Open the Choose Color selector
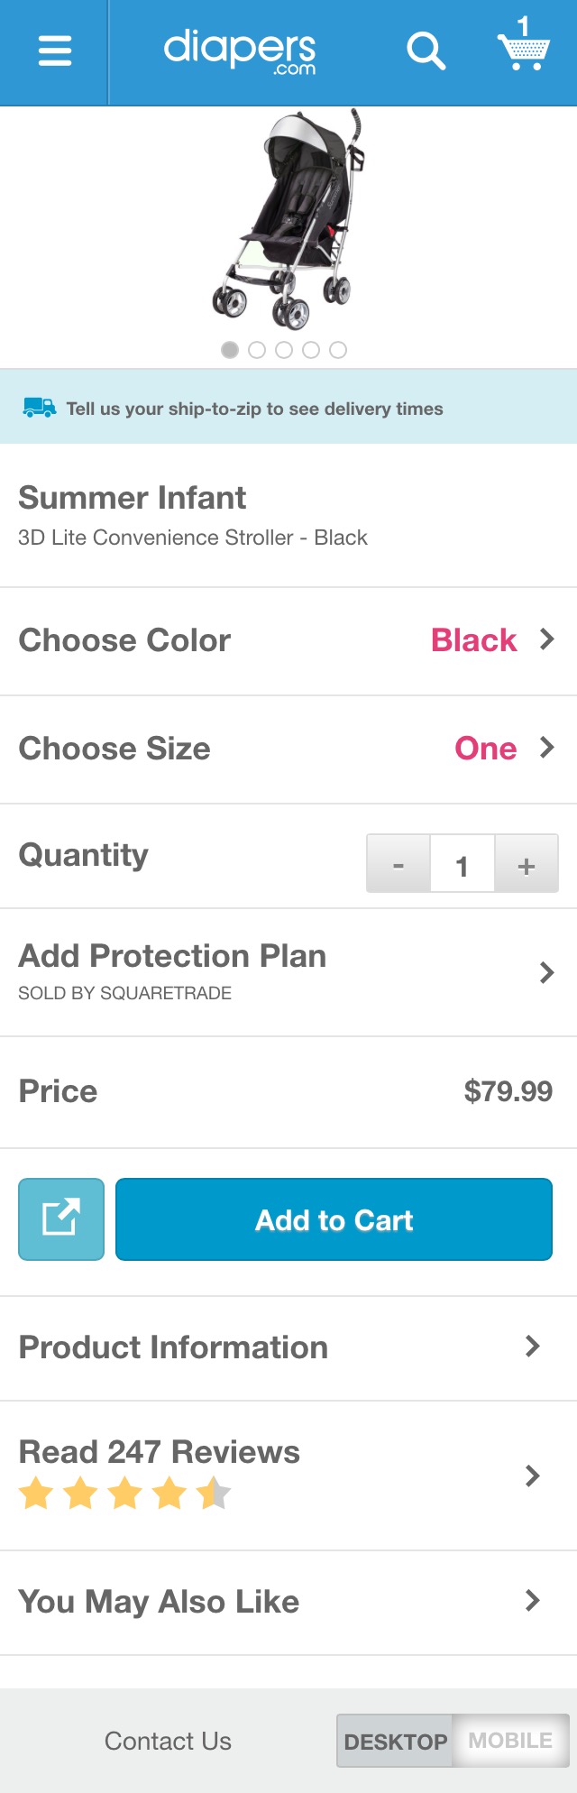Screen dimensions: 577x1793 click(x=288, y=640)
